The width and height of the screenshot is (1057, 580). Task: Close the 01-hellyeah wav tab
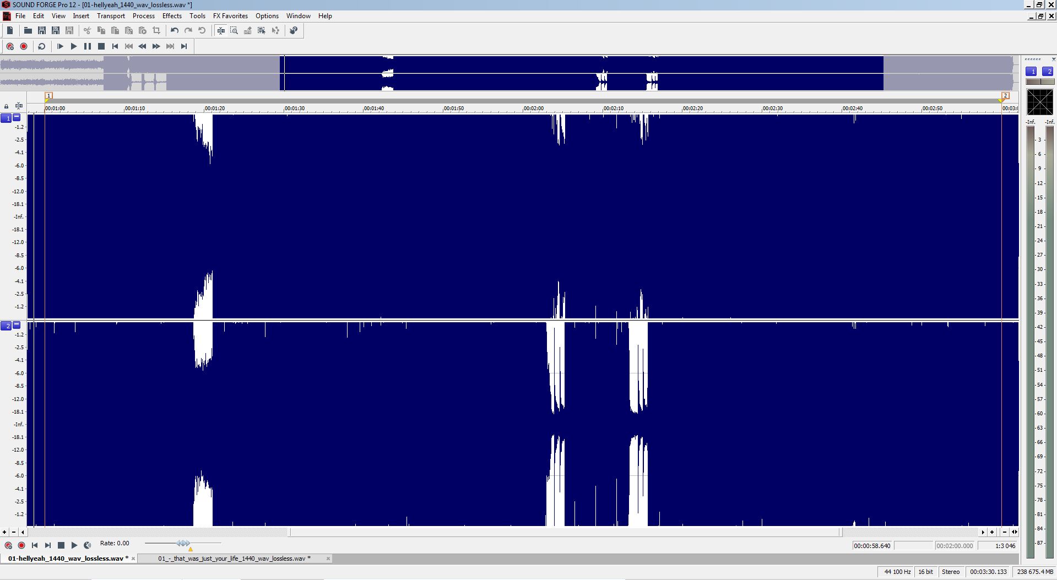tap(133, 559)
